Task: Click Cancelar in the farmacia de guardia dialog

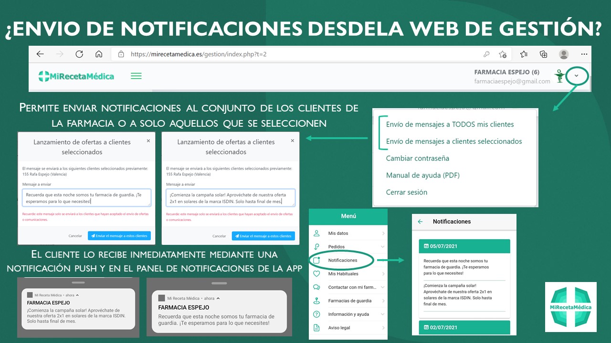Action: click(75, 236)
